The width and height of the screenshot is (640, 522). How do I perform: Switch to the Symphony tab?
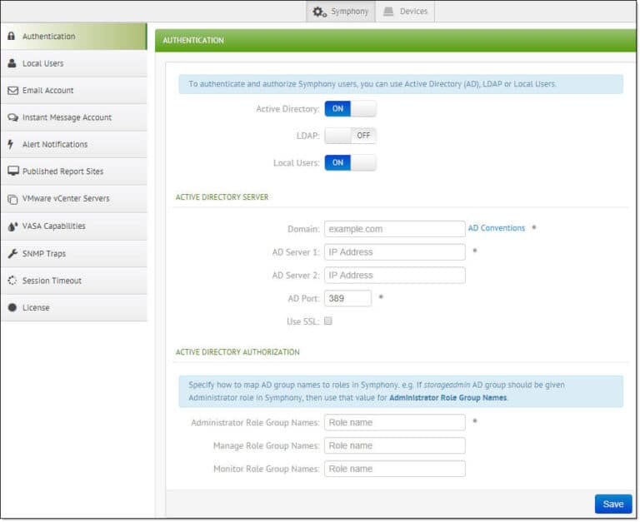341,12
